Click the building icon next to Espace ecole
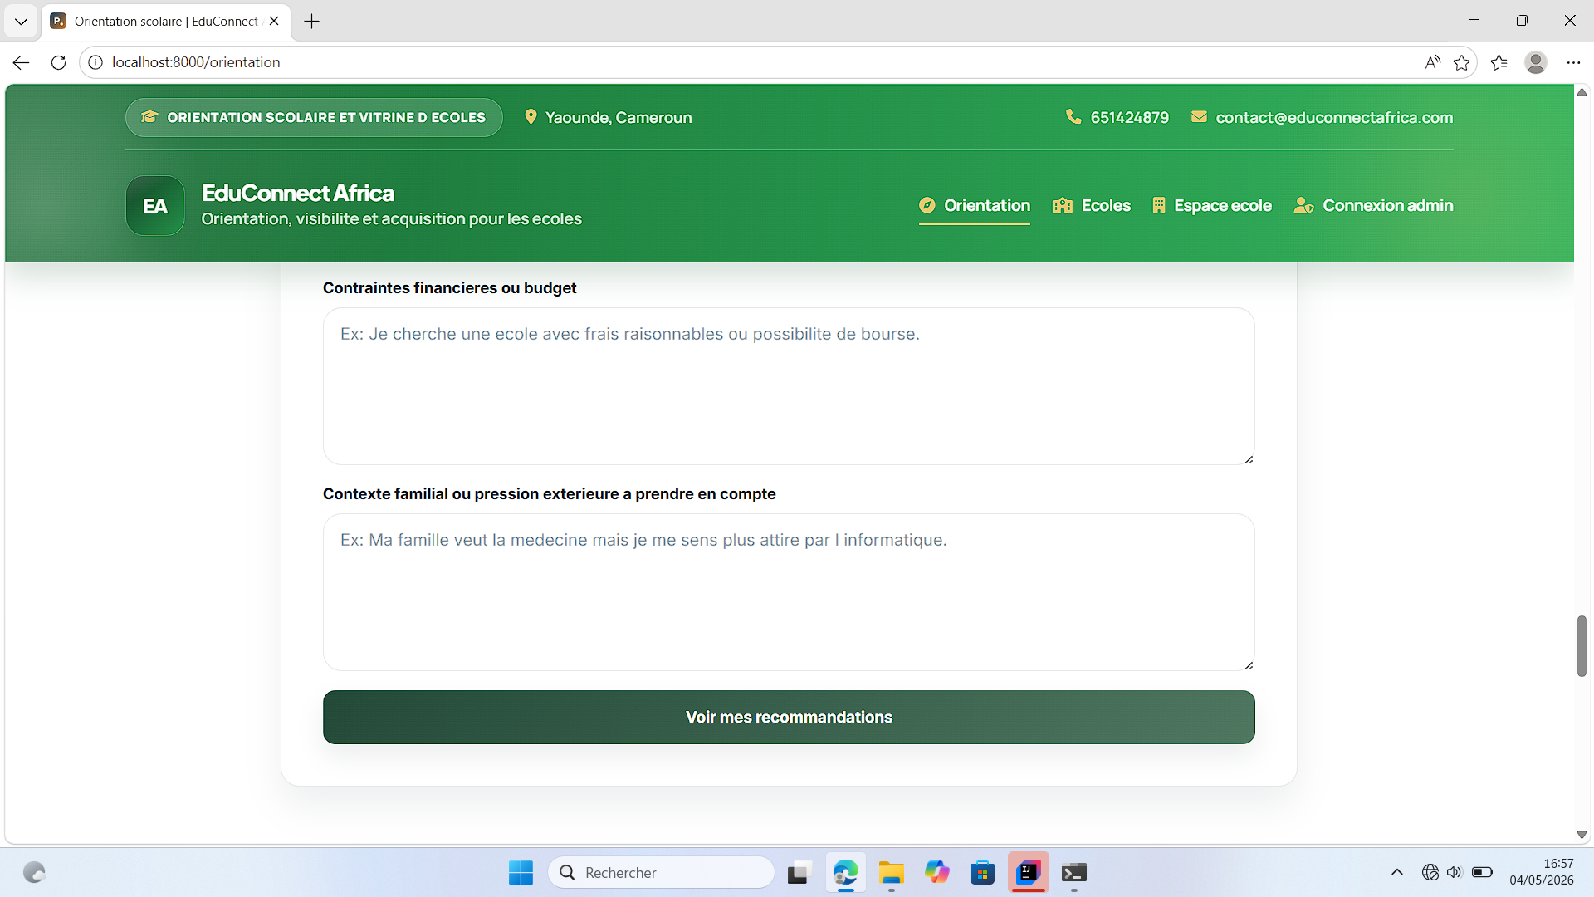Viewport: 1594px width, 897px height. [1159, 205]
